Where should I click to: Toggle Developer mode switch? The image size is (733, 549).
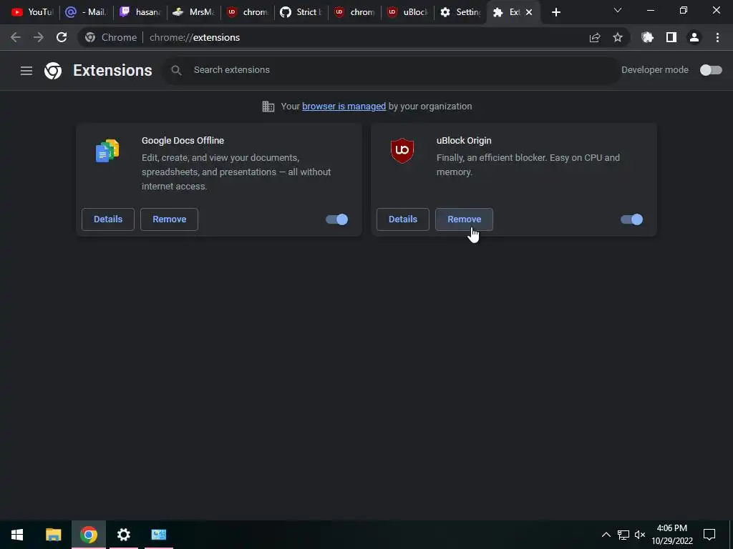coord(711,70)
